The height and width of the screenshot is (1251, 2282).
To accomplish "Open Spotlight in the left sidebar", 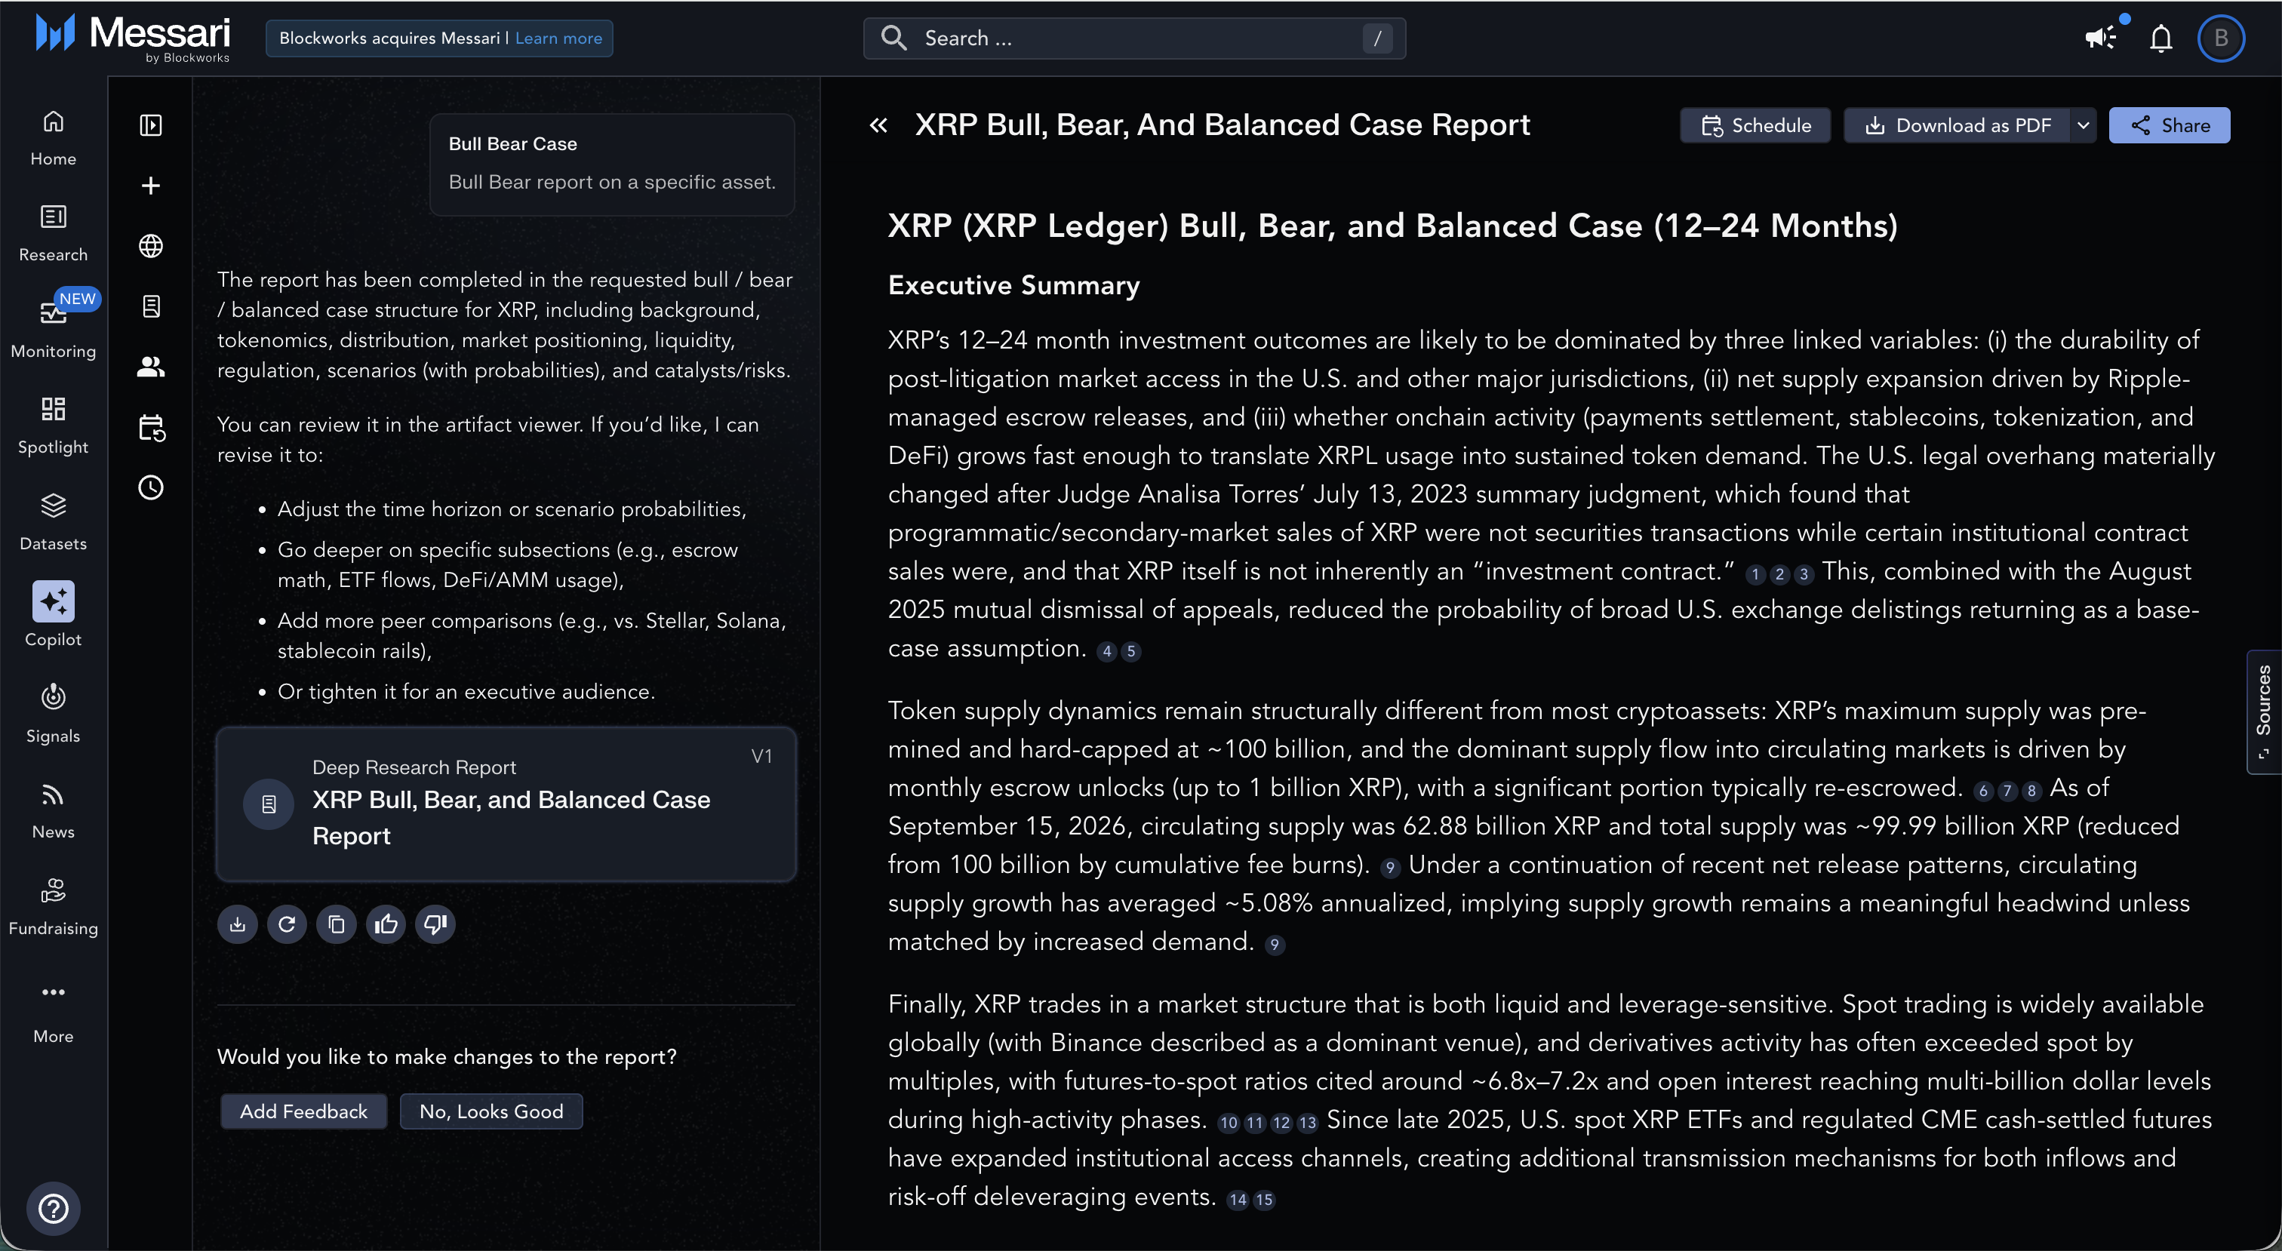I will (53, 426).
